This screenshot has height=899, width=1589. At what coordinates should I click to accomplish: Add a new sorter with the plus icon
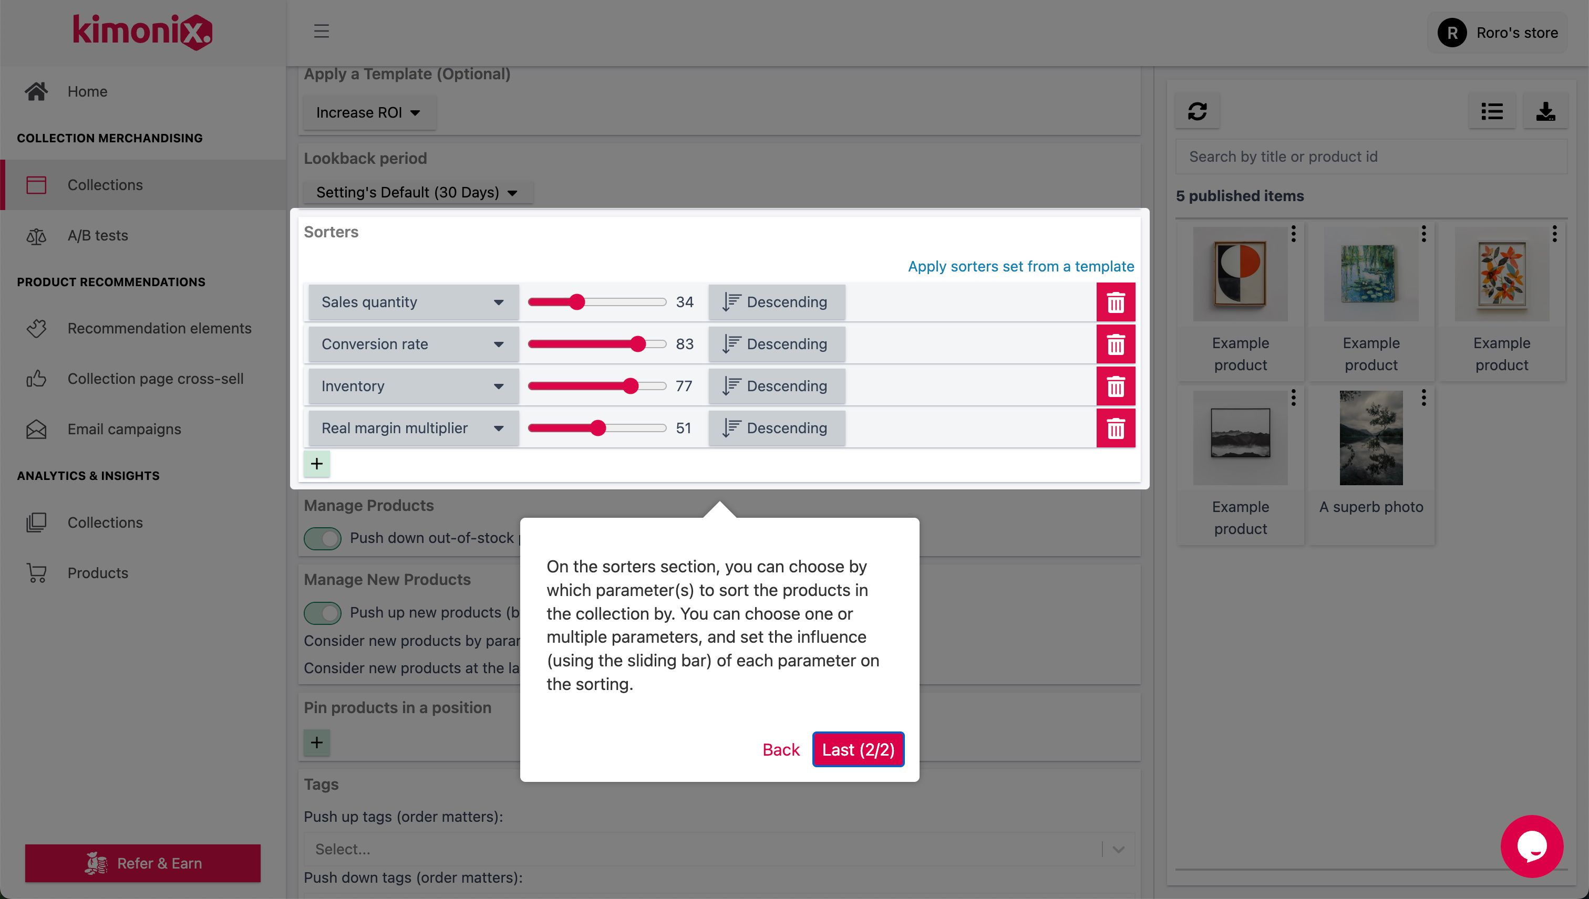pos(317,463)
